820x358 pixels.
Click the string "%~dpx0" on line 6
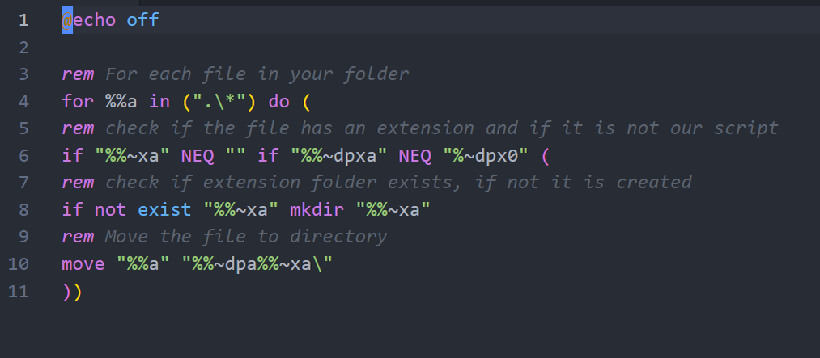point(485,155)
